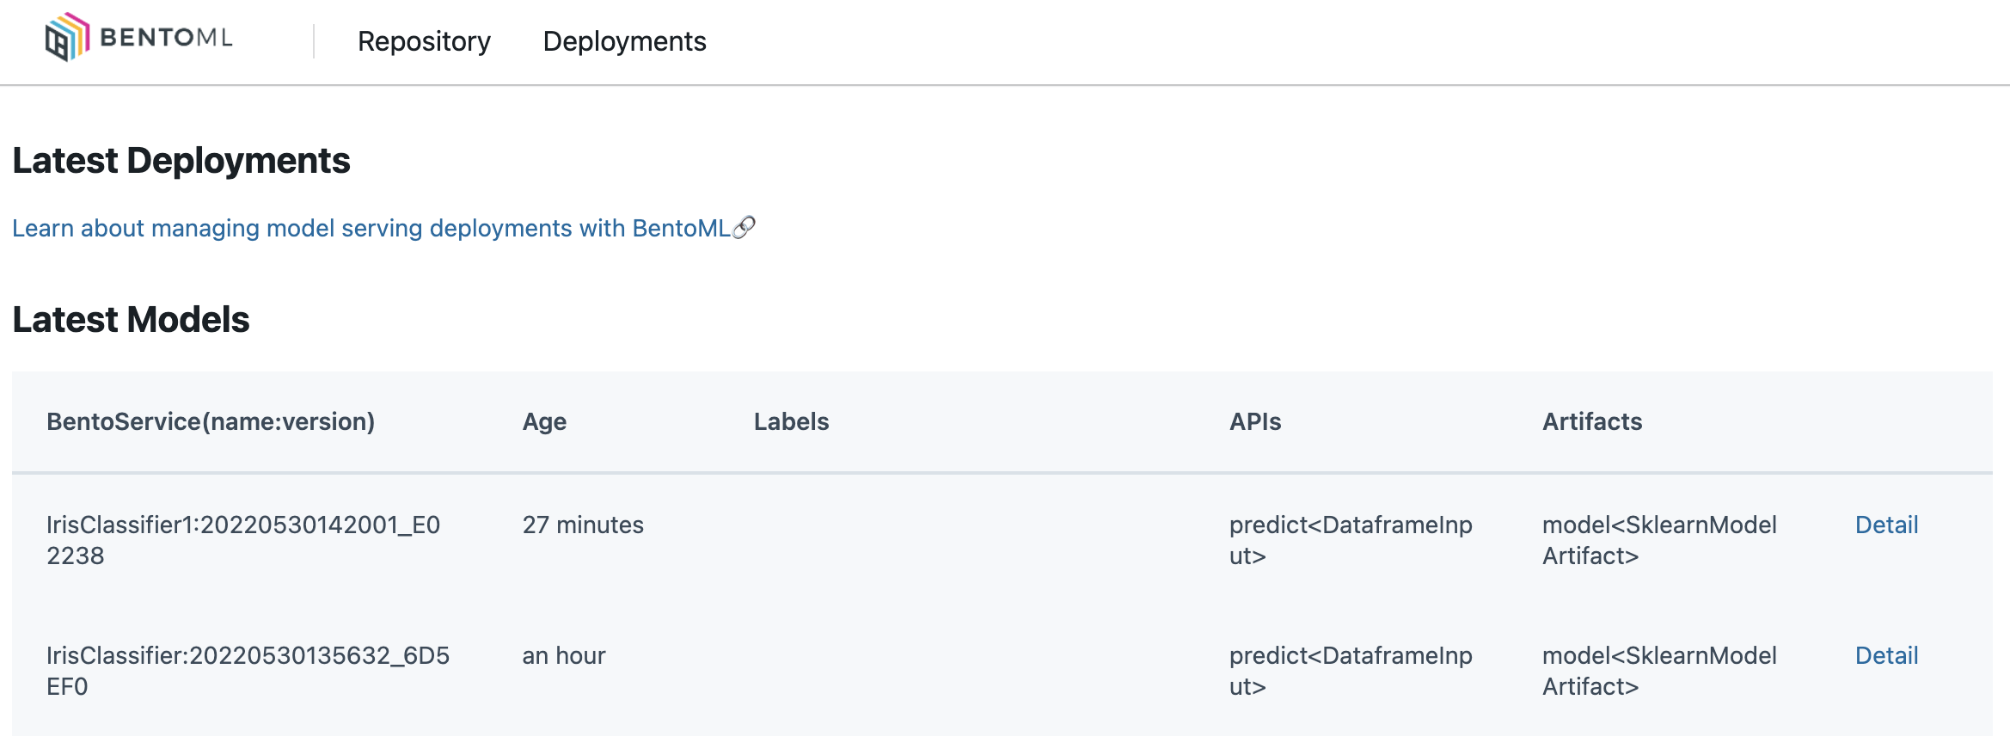Click the Latest Models heading
Viewport: 2010px width, 755px height.
click(131, 320)
